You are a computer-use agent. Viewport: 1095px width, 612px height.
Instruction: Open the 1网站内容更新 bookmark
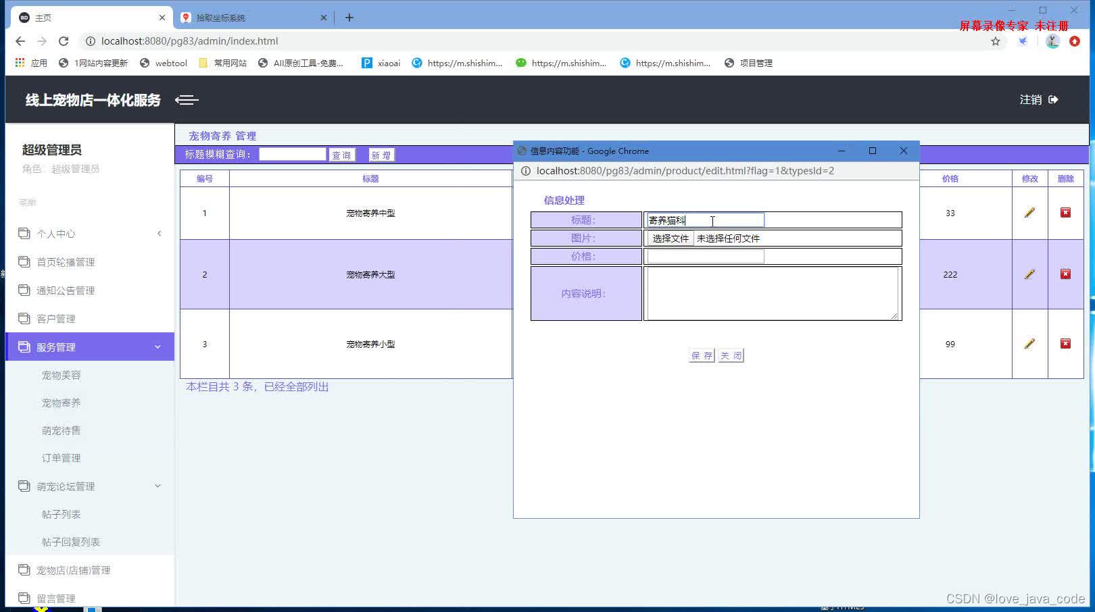pyautogui.click(x=93, y=63)
